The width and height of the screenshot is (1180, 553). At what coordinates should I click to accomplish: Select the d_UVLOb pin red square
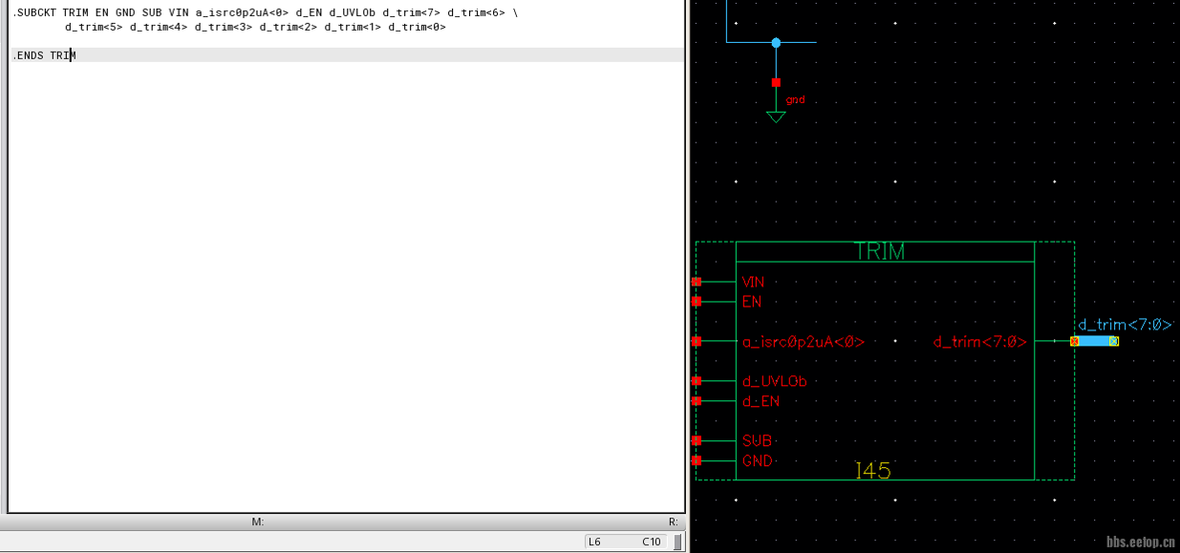[697, 381]
